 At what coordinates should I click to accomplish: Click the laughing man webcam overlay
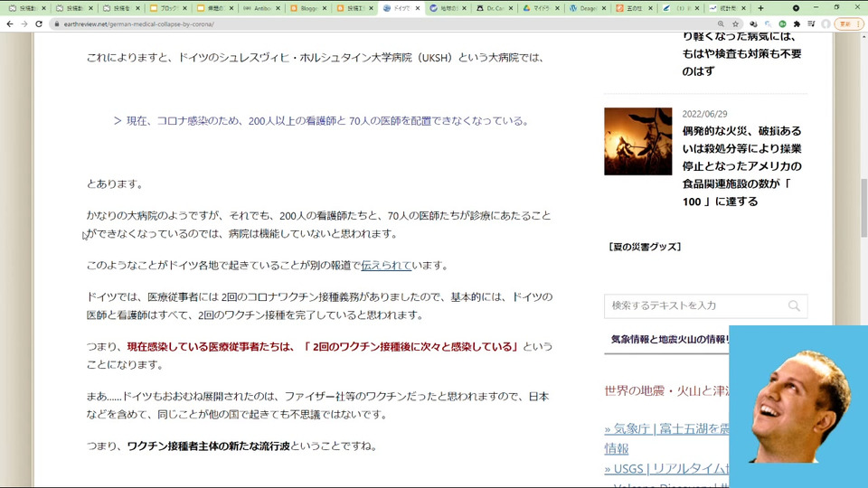point(798,407)
